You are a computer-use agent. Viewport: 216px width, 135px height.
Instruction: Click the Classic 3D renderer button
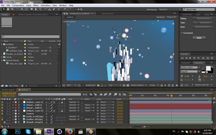tap(171, 17)
